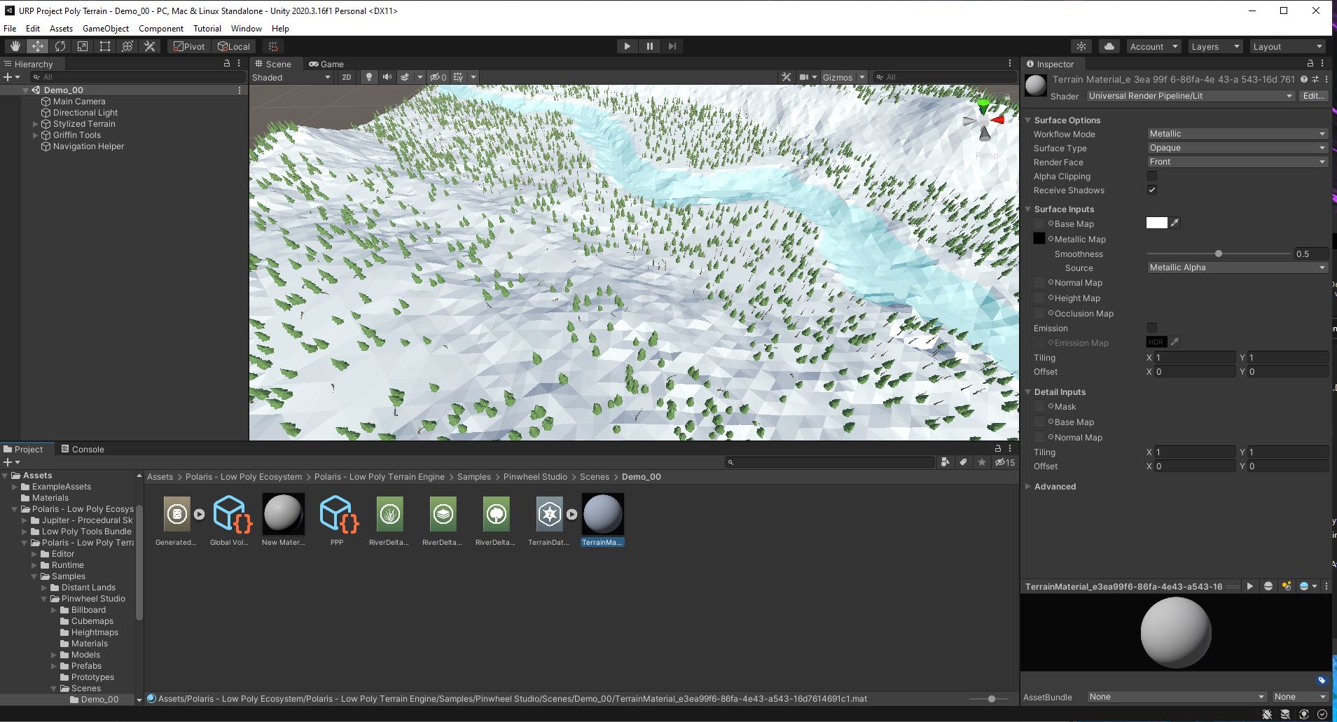
Task: Open Surface Type Opaque dropdown
Action: [1238, 148]
